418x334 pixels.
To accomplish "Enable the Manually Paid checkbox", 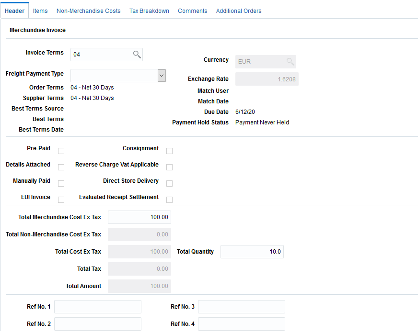I will (x=61, y=183).
